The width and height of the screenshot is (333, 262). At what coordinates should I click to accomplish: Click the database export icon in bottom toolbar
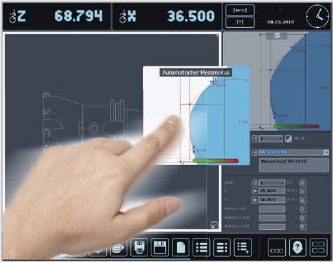[x=118, y=247]
